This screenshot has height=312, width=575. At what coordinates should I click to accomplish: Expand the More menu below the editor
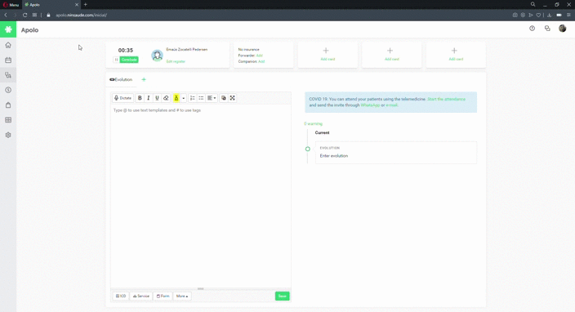[182, 296]
